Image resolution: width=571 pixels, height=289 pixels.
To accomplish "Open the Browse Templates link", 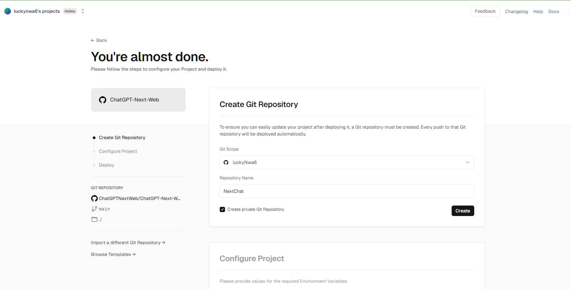I will pyautogui.click(x=113, y=254).
